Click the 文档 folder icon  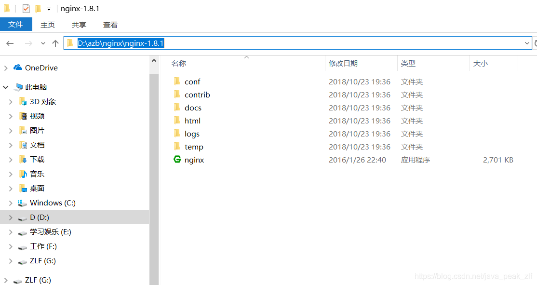(23, 145)
